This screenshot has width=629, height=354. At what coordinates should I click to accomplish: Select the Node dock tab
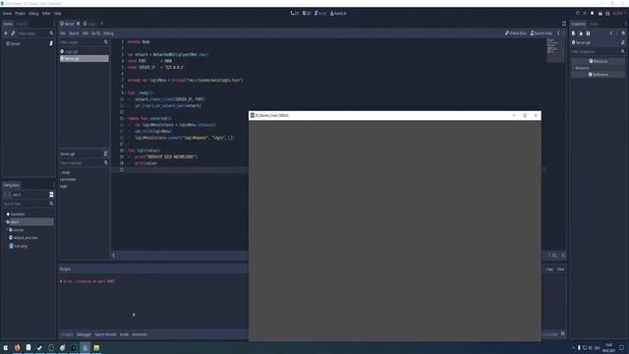click(594, 24)
